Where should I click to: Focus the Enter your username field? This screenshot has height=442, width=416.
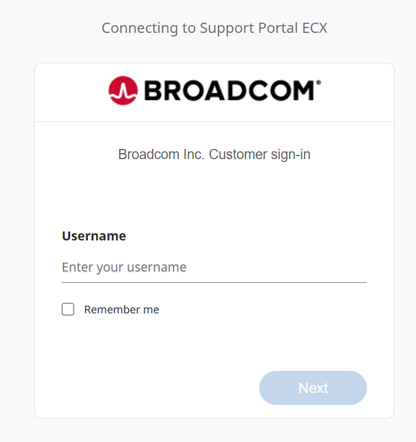pos(214,267)
